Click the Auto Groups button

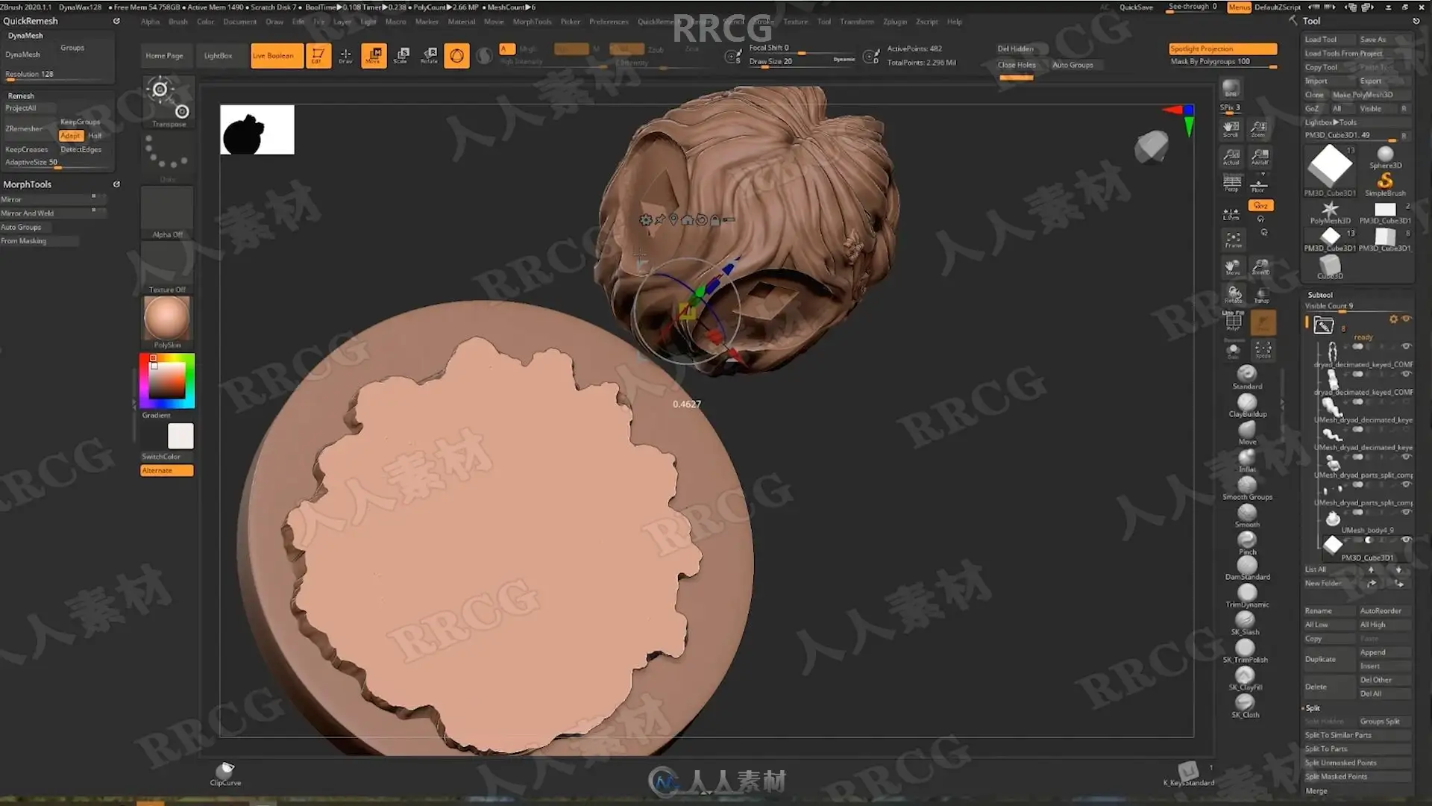click(1073, 65)
